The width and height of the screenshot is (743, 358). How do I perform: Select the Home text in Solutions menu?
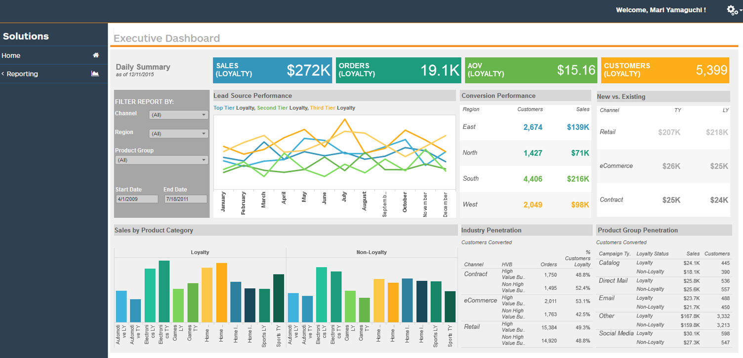[x=11, y=56]
